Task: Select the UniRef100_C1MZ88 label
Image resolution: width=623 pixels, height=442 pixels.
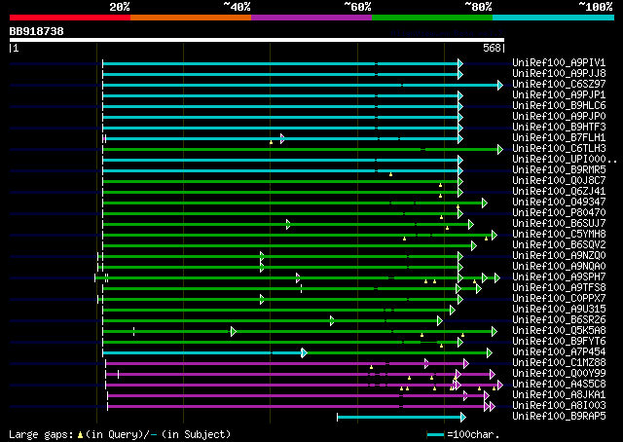Action: point(559,363)
